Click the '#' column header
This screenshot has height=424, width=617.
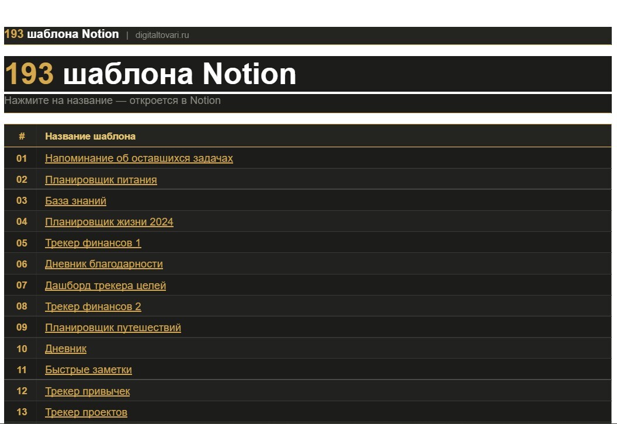coord(22,136)
